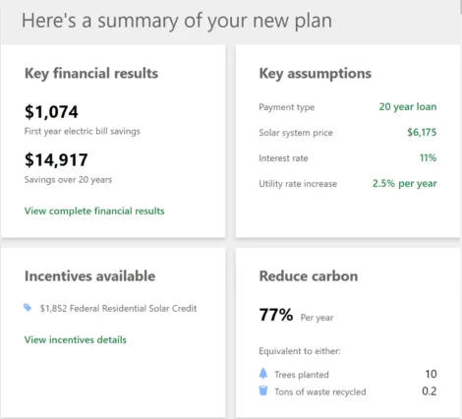The image size is (462, 419).
Task: Click the vertical scrollbar thumb at the window edge
Action: click(x=461, y=7)
